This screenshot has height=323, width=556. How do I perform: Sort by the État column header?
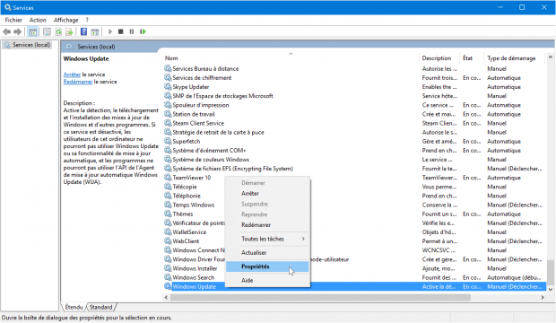click(473, 58)
